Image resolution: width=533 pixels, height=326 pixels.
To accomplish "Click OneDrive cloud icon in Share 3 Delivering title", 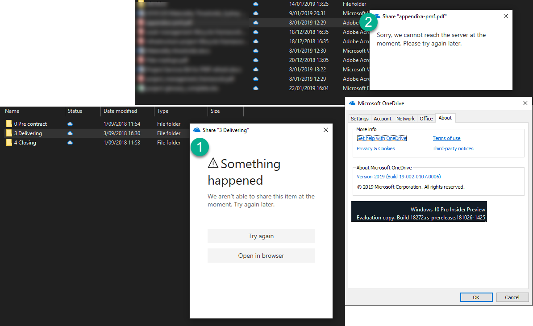I will [x=197, y=130].
